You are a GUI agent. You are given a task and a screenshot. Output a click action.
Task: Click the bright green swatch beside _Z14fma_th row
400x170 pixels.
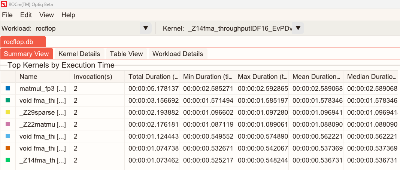pyautogui.click(x=8, y=160)
